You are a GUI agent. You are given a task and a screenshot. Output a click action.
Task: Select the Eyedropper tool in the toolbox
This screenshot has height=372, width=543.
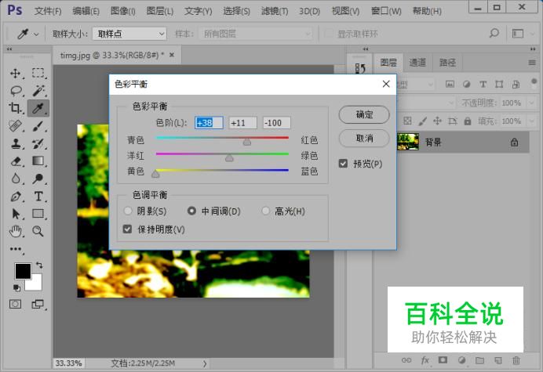pos(38,108)
